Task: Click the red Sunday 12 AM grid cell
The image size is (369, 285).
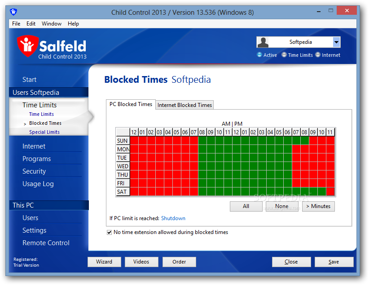Action: 134,141
